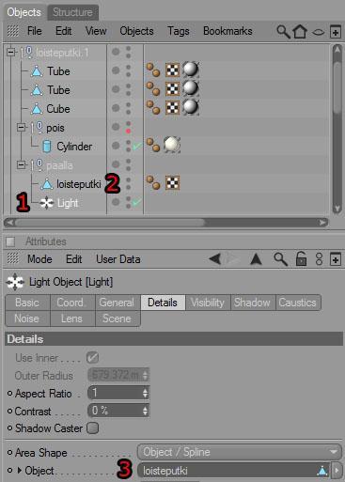The image size is (345, 482).
Task: Select the Light object in tree
Action: coord(68,203)
